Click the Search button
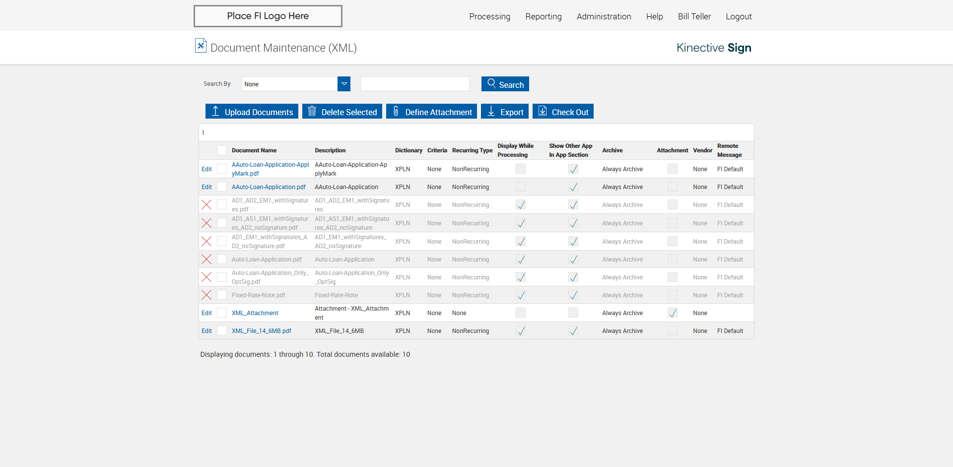Image resolution: width=953 pixels, height=467 pixels. 505,84
